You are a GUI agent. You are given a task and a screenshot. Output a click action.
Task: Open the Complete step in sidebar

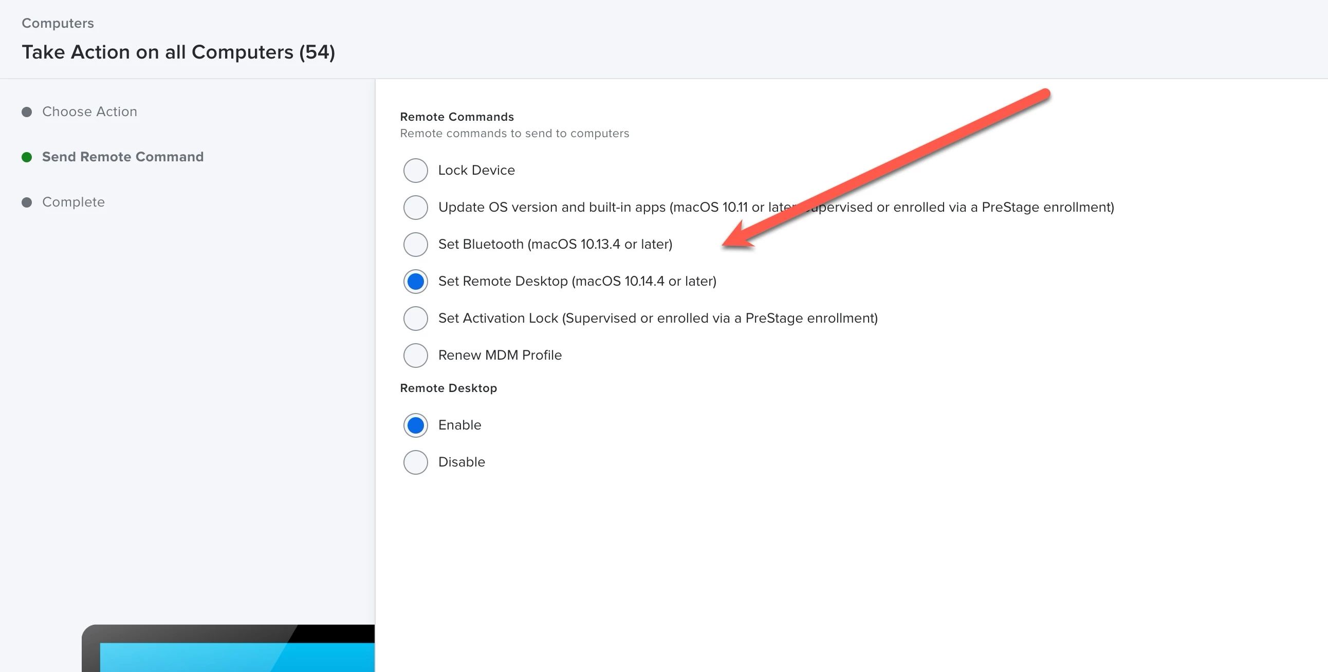click(x=73, y=202)
